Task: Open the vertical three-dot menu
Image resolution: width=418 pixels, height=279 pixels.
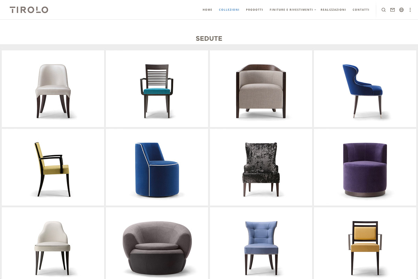Action: 410,10
